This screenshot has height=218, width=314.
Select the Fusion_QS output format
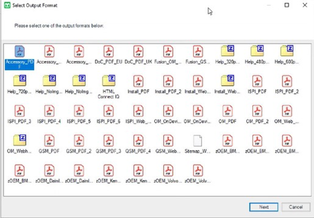[198, 55]
